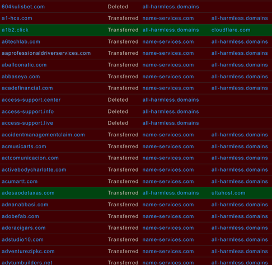Select the Deleted status for 604kulisbet.com
The height and width of the screenshot is (265, 272).
pos(118,7)
